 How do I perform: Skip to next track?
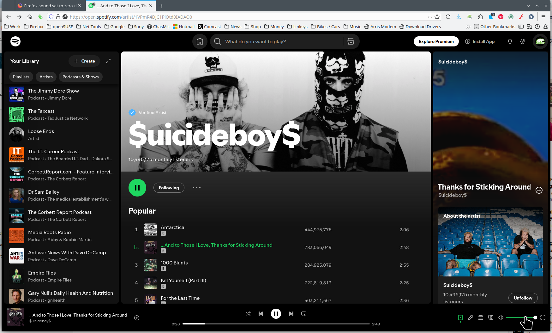(x=291, y=314)
